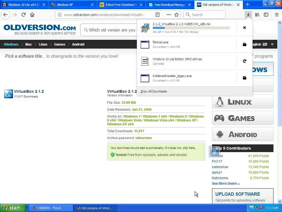This screenshot has height=212, width=282.
Task: Open See More Users link
Action: [x=226, y=184]
